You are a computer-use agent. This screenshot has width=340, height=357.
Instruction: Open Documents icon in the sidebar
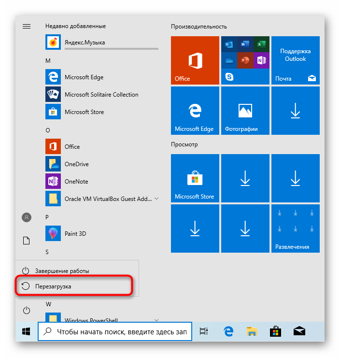(x=27, y=241)
